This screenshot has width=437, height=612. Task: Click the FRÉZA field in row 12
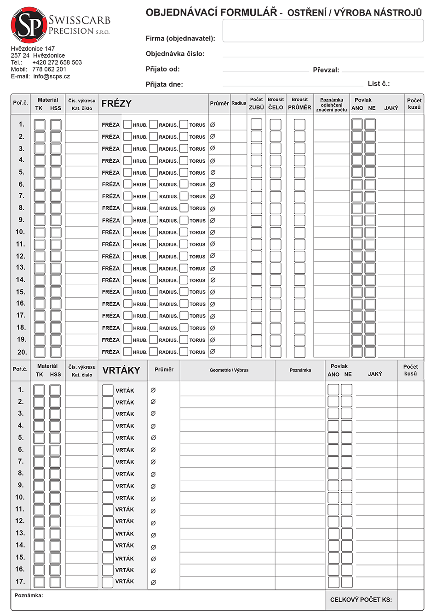[111, 256]
